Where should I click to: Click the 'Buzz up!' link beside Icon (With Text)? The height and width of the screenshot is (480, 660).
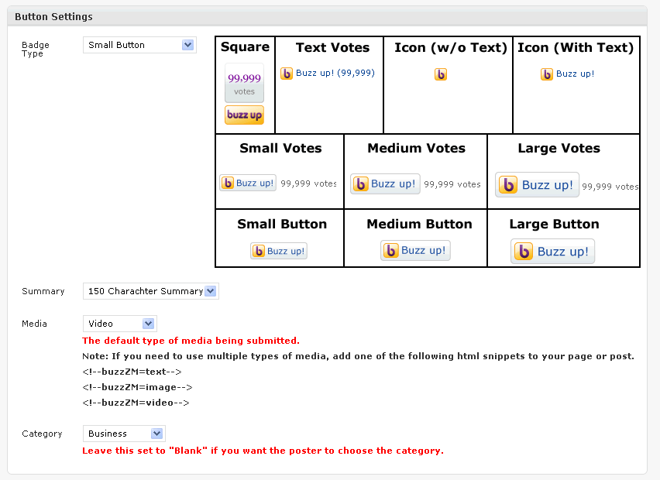tap(575, 74)
